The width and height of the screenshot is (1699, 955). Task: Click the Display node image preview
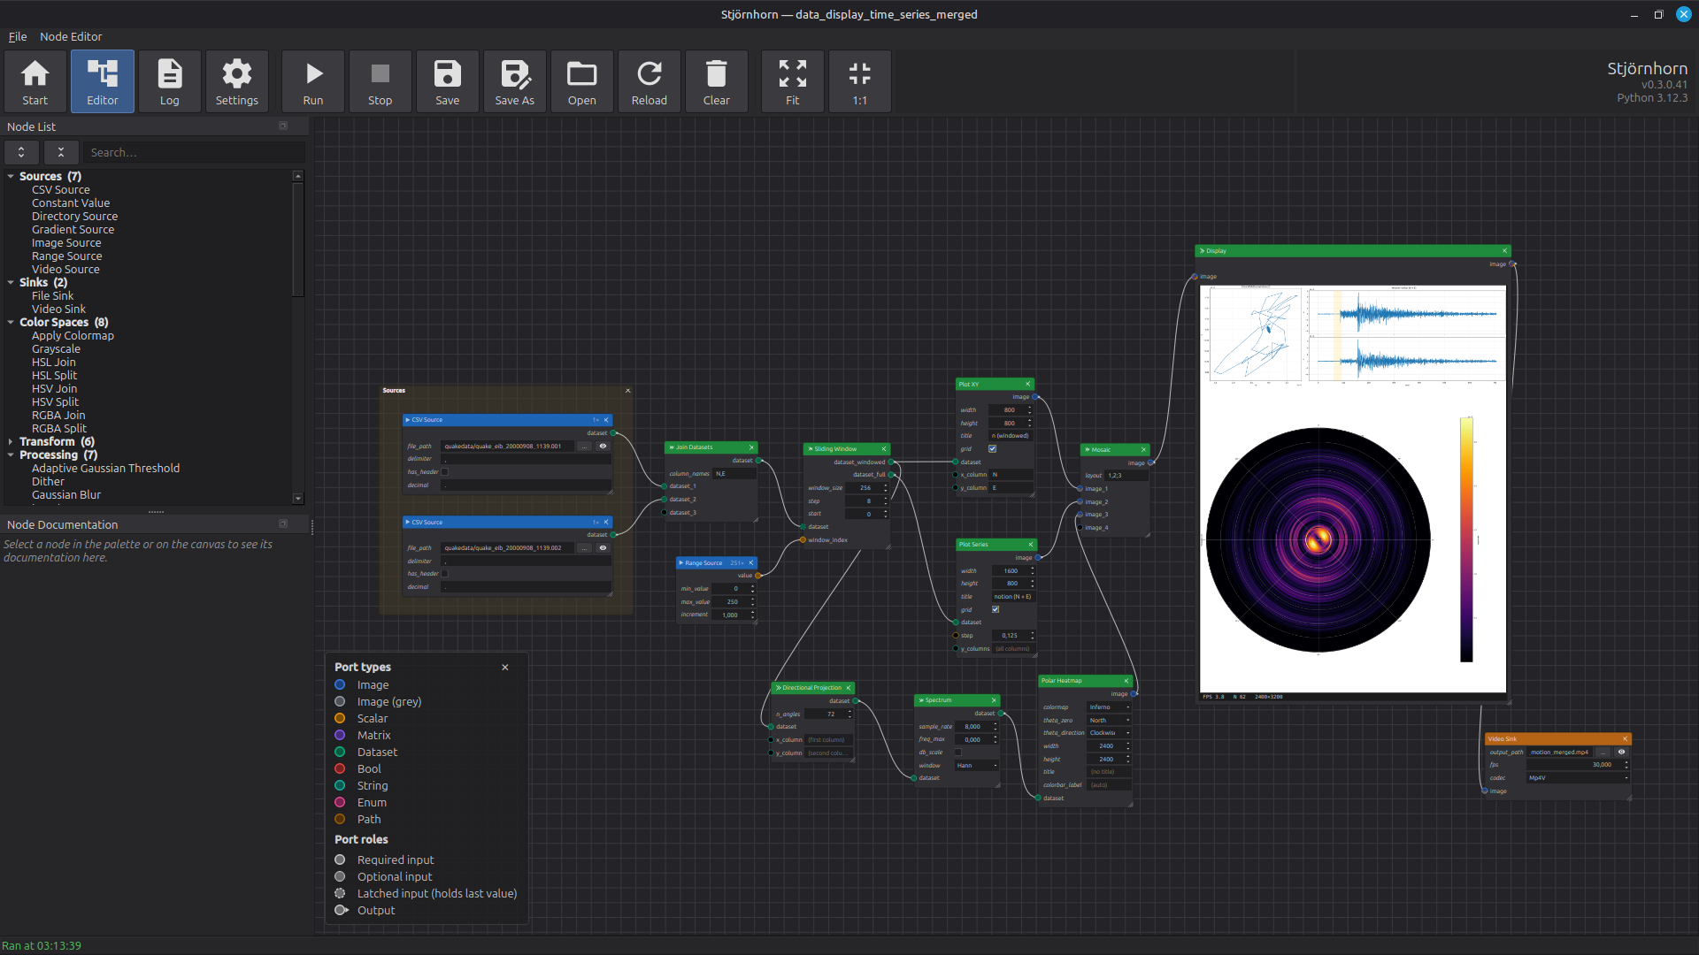click(1353, 489)
